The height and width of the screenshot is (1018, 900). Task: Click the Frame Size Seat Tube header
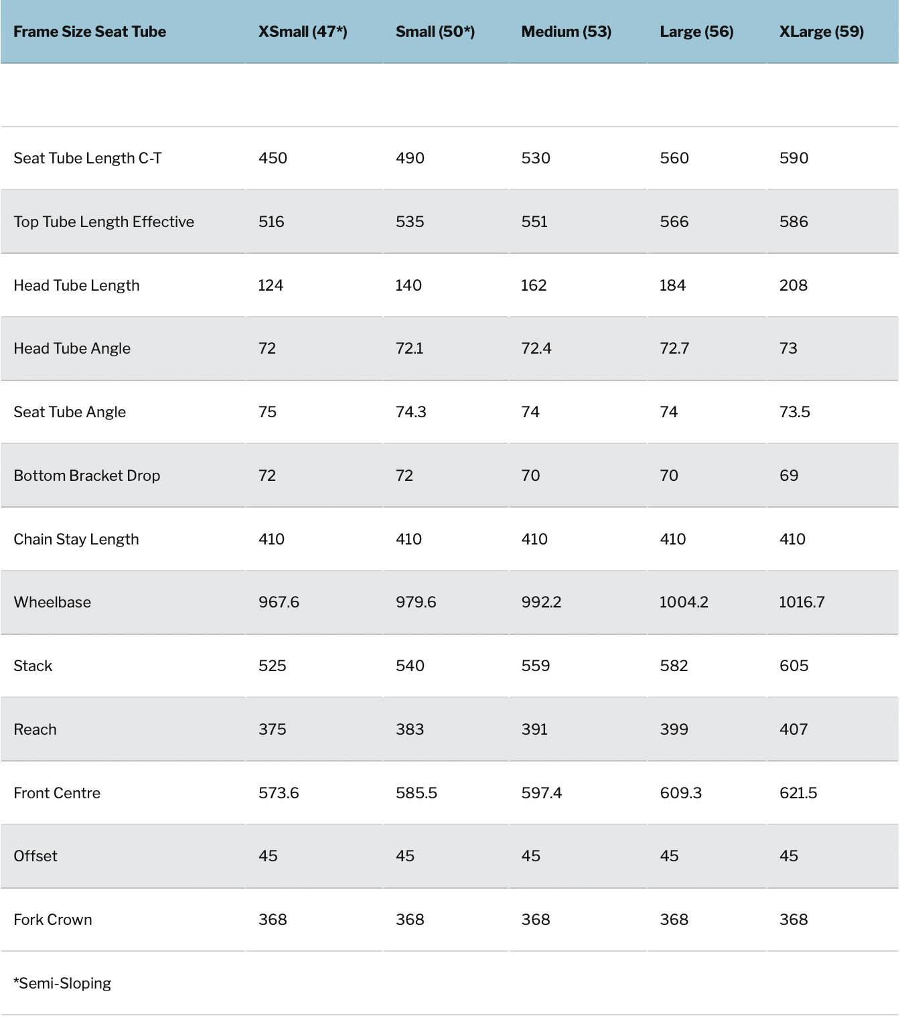90,31
